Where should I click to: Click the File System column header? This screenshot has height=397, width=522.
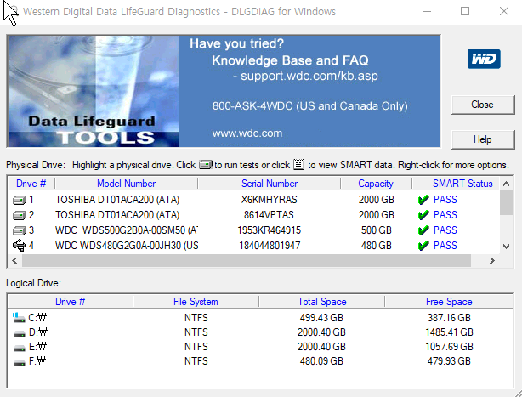[196, 302]
